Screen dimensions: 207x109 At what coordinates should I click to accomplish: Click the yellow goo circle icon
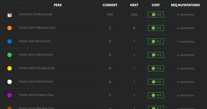pyautogui.click(x=10, y=68)
